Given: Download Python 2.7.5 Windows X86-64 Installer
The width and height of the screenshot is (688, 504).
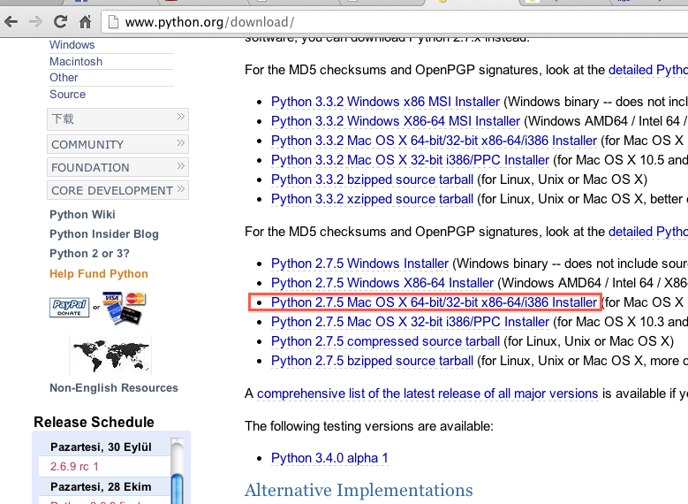Looking at the screenshot, I should click(382, 283).
